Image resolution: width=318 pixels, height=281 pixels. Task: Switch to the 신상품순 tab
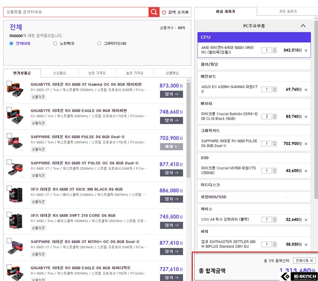pyautogui.click(x=59, y=73)
